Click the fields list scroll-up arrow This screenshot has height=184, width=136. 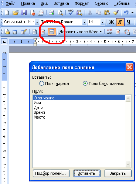click(128, 98)
